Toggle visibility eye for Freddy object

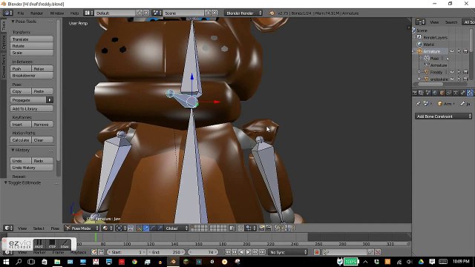452,72
